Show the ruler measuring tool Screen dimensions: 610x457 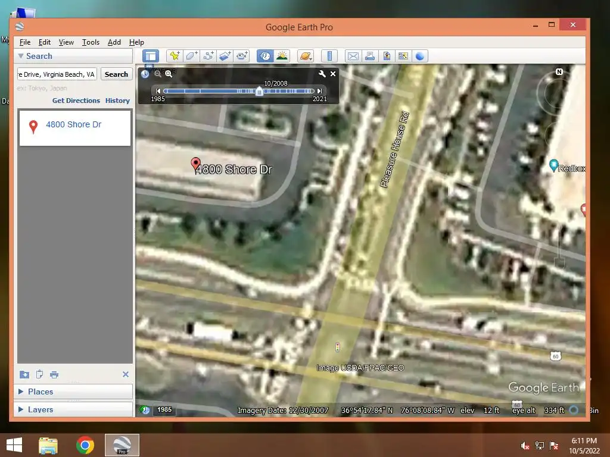[329, 56]
